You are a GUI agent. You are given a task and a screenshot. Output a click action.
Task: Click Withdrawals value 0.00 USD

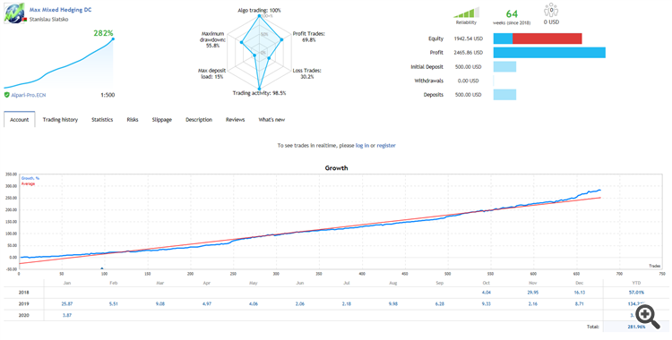468,81
